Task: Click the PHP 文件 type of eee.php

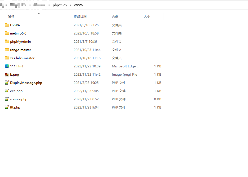Action: tap(119, 91)
